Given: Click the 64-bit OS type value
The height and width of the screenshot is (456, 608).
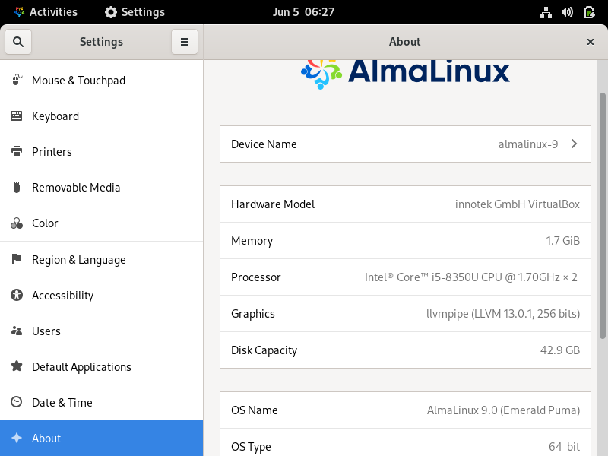Looking at the screenshot, I should (x=564, y=447).
